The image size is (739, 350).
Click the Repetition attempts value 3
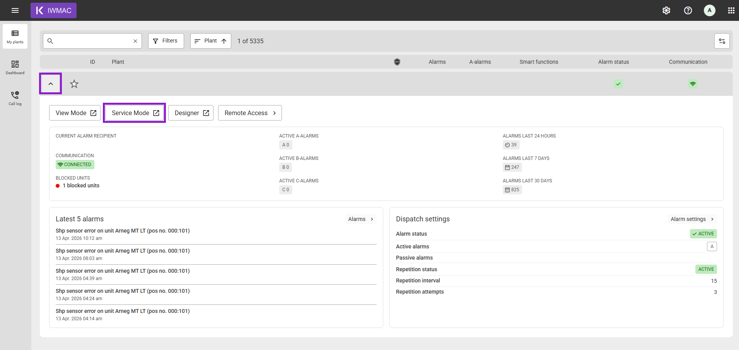[715, 292]
